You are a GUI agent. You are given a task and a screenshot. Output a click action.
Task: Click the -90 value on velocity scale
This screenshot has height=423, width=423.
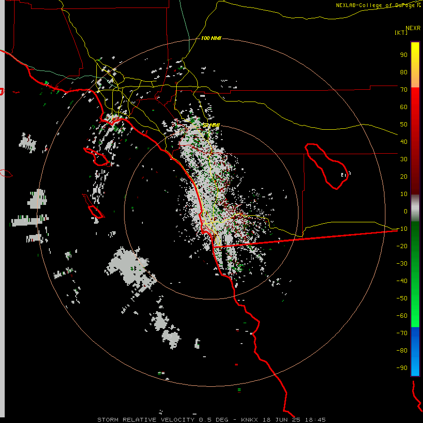click(402, 368)
